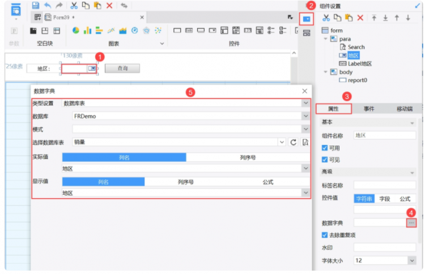425x274 pixels.
Task: Move component down one level arrow
Action: (x=407, y=18)
